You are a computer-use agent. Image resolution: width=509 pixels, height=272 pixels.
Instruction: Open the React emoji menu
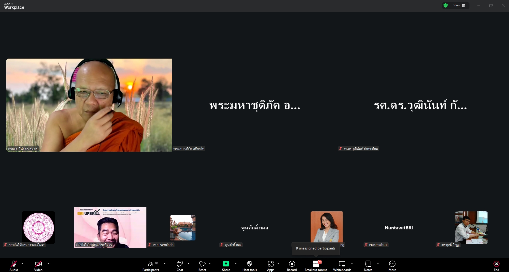[x=202, y=265]
